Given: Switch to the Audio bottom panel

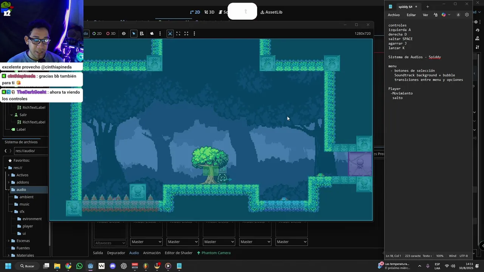Looking at the screenshot, I should 134,253.
